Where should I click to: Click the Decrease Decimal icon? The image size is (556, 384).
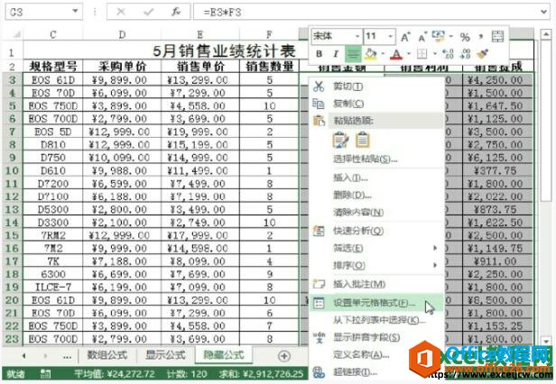(x=465, y=54)
